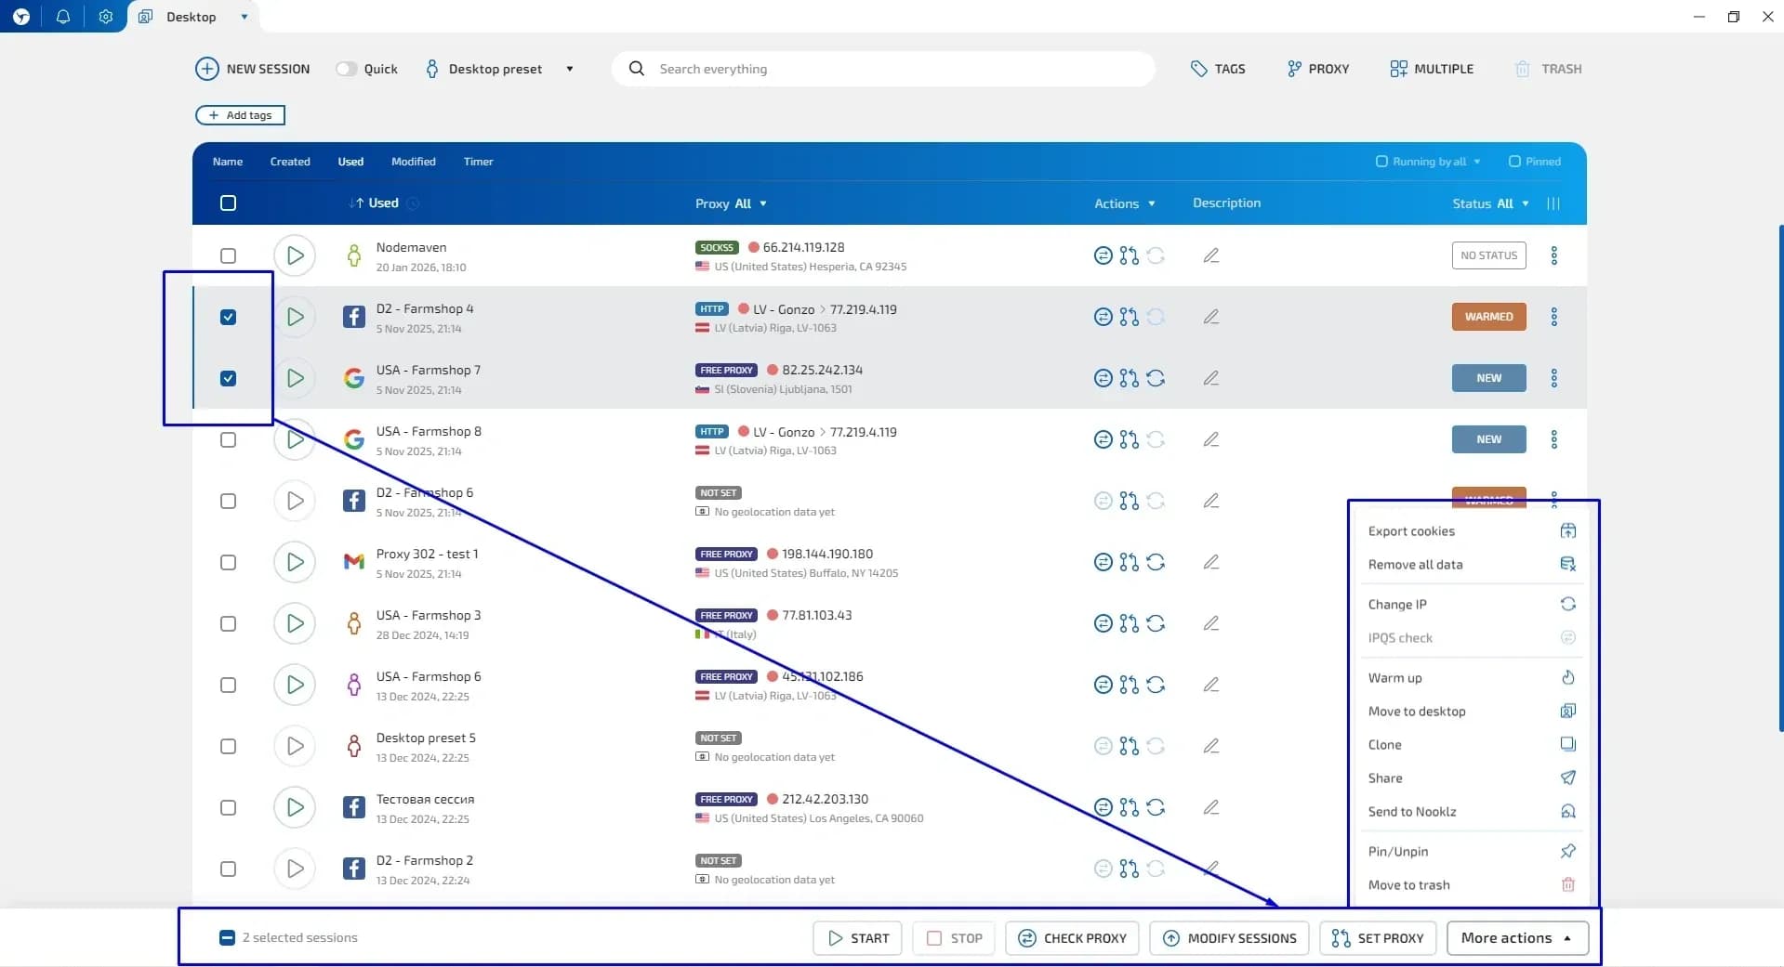Click the edit pencil icon for D2 - Farmshop 4
1784x967 pixels.
1211,317
